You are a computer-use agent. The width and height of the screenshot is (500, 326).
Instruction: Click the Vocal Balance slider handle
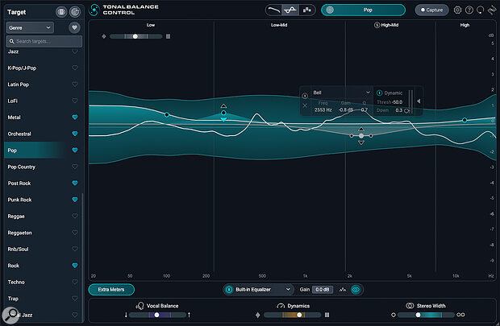156,315
